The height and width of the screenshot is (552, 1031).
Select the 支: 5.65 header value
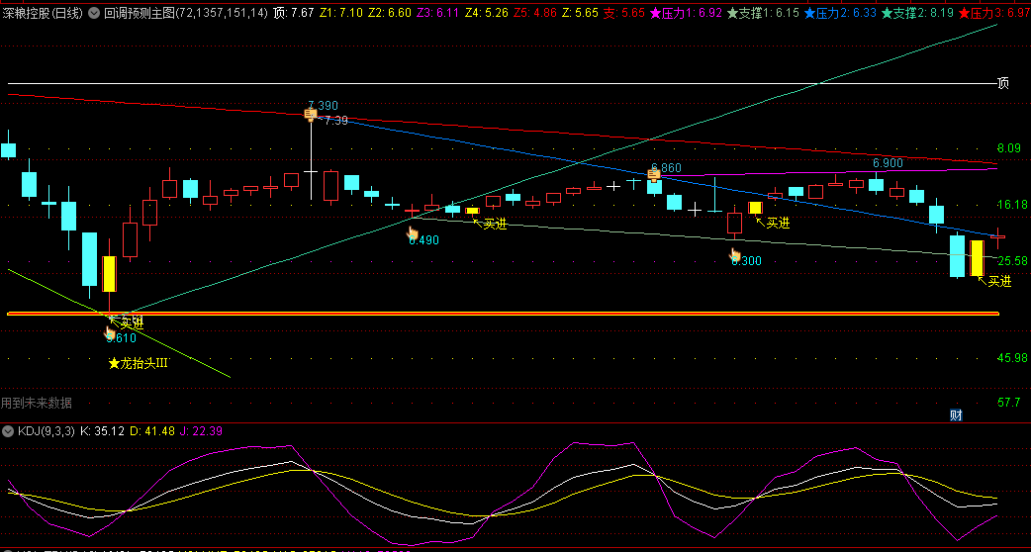tap(624, 12)
